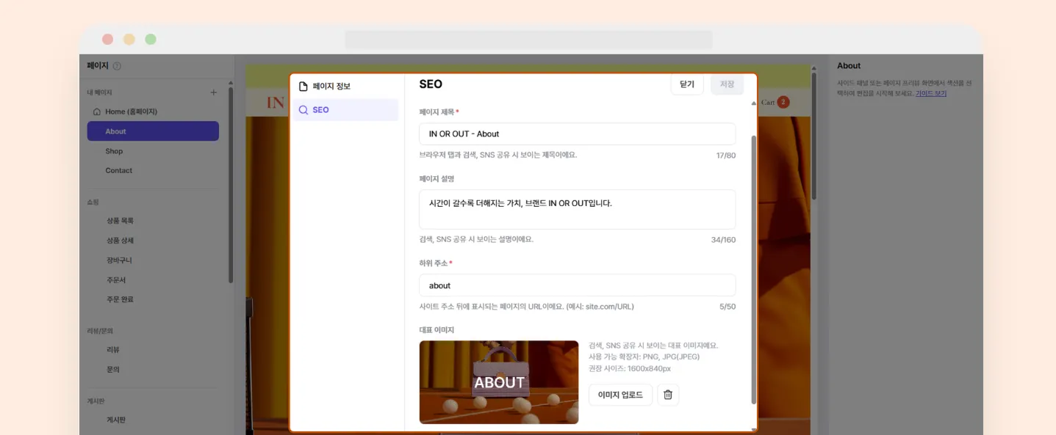Click the SEO dialog heading
1056x435 pixels.
[x=431, y=84]
